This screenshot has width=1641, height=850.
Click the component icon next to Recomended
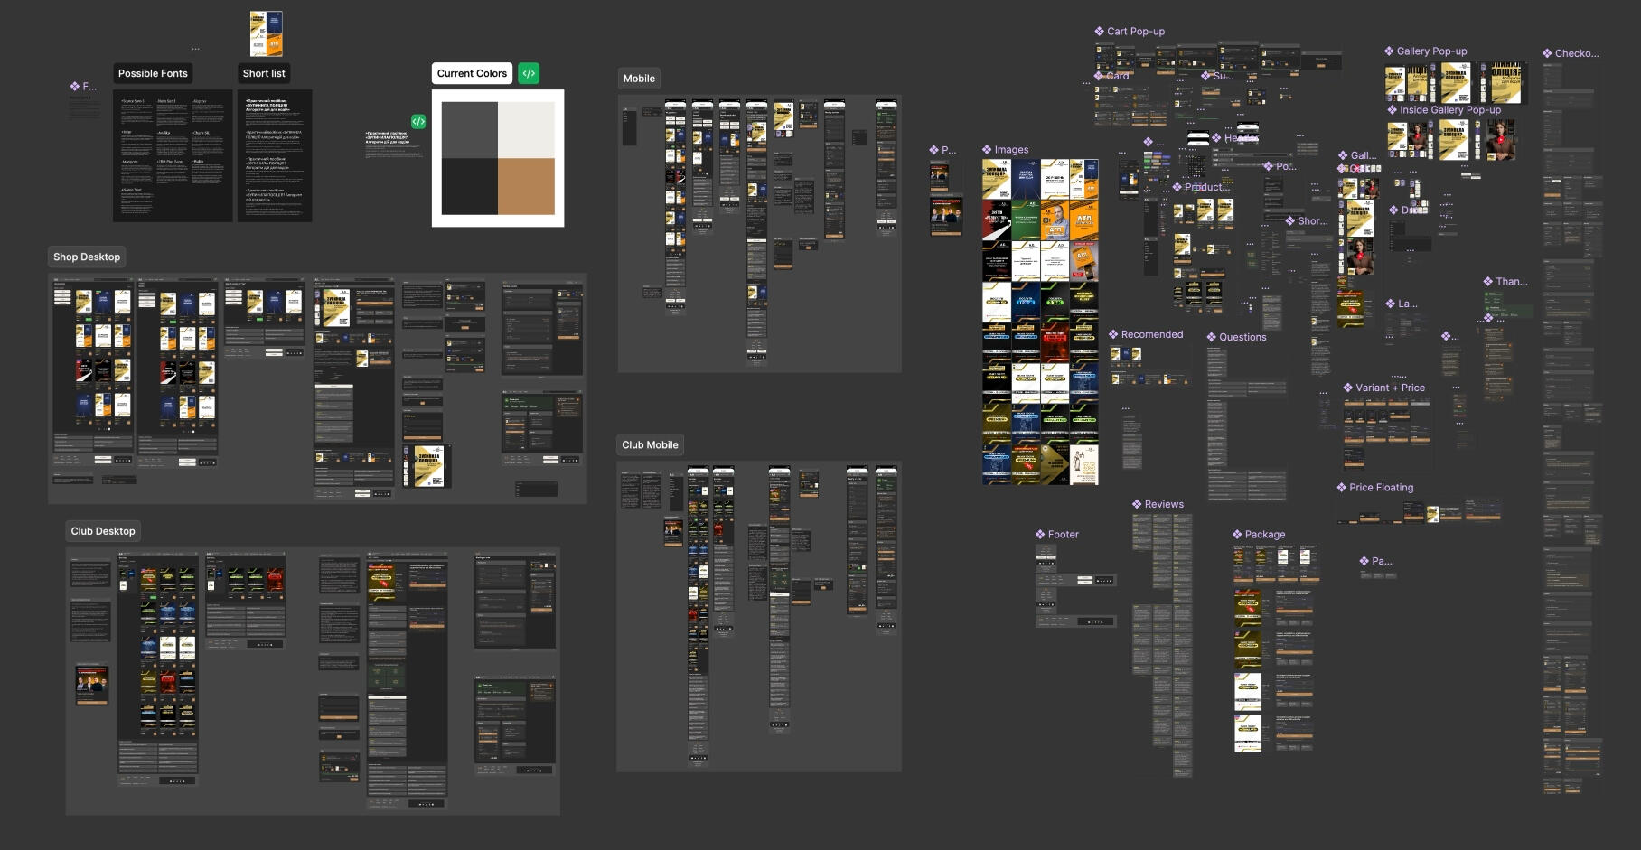click(x=1113, y=334)
